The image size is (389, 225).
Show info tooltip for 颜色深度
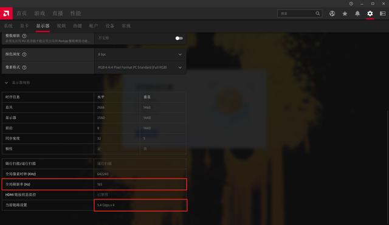[24, 54]
